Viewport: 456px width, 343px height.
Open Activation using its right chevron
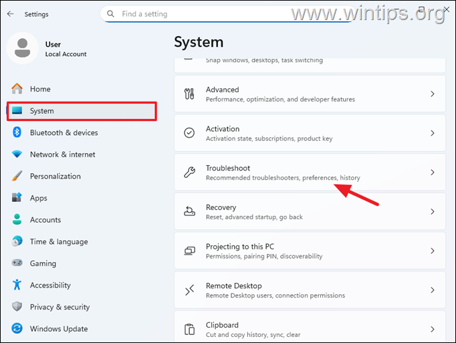click(x=433, y=133)
